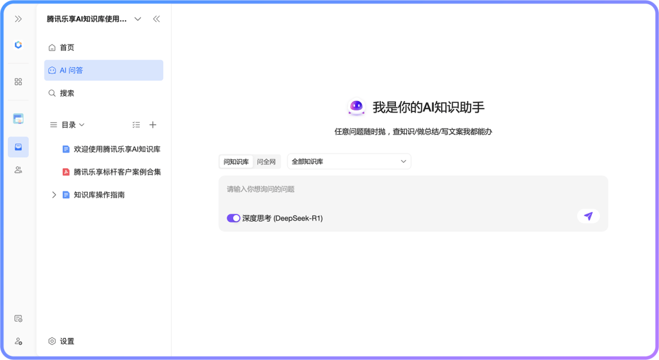Screen dimensions: 659x360
Task: Select the highlighted knowledge base inbox icon
Action: (18, 147)
